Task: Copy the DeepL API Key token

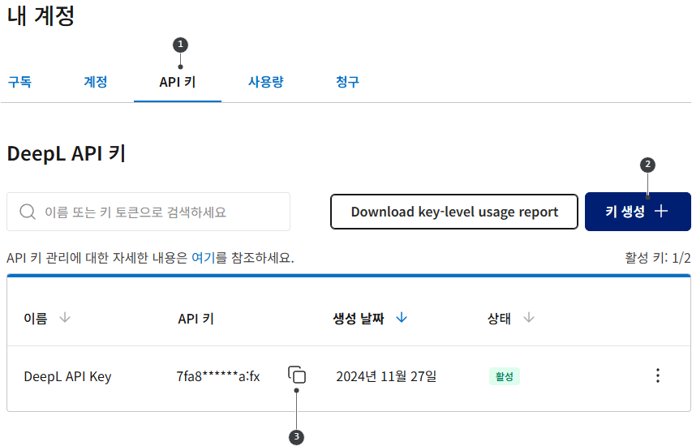Action: 297,375
